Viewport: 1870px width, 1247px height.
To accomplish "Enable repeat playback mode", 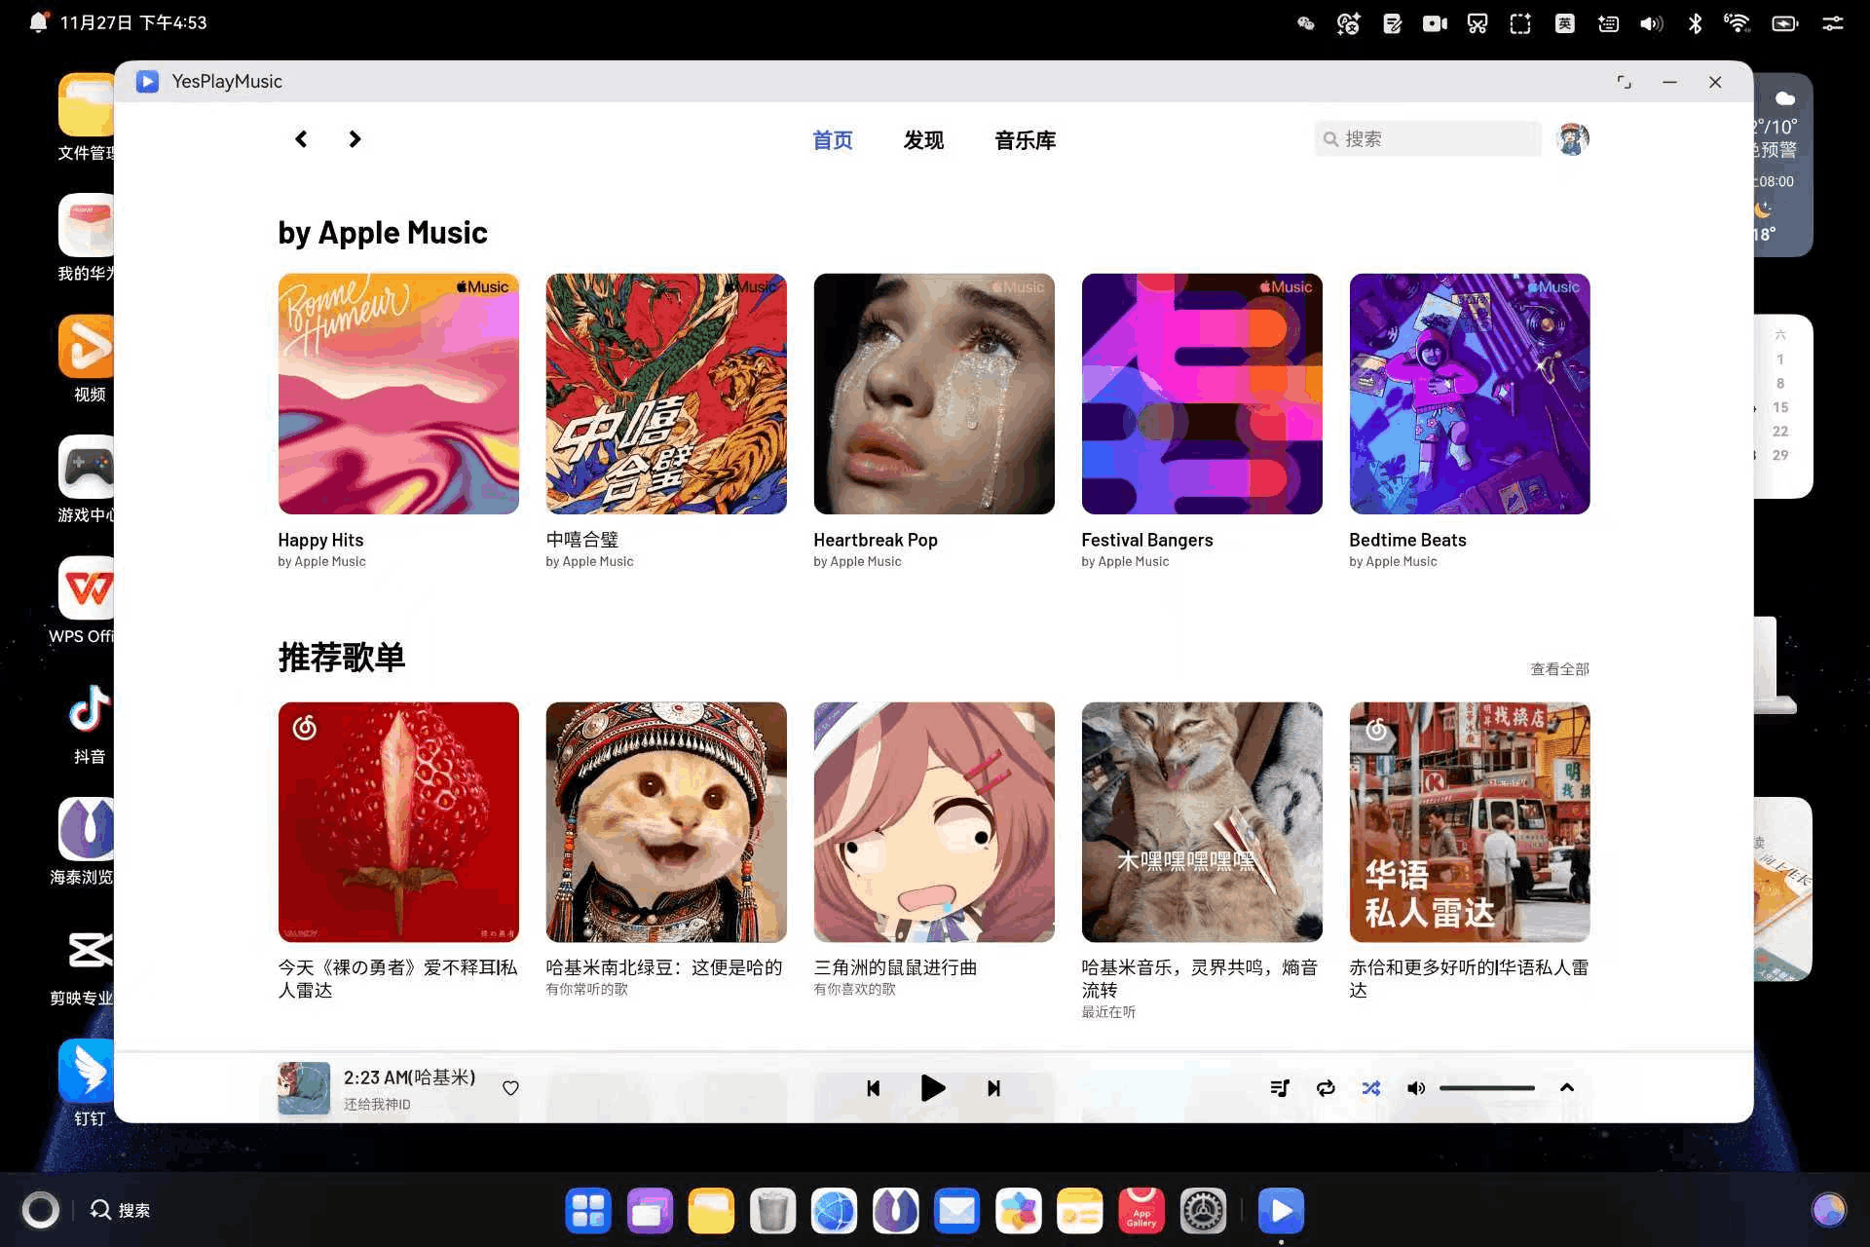I will coord(1326,1088).
